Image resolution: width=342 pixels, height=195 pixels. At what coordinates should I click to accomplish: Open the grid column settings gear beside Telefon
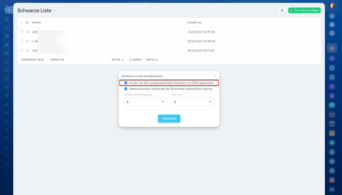tap(27, 23)
